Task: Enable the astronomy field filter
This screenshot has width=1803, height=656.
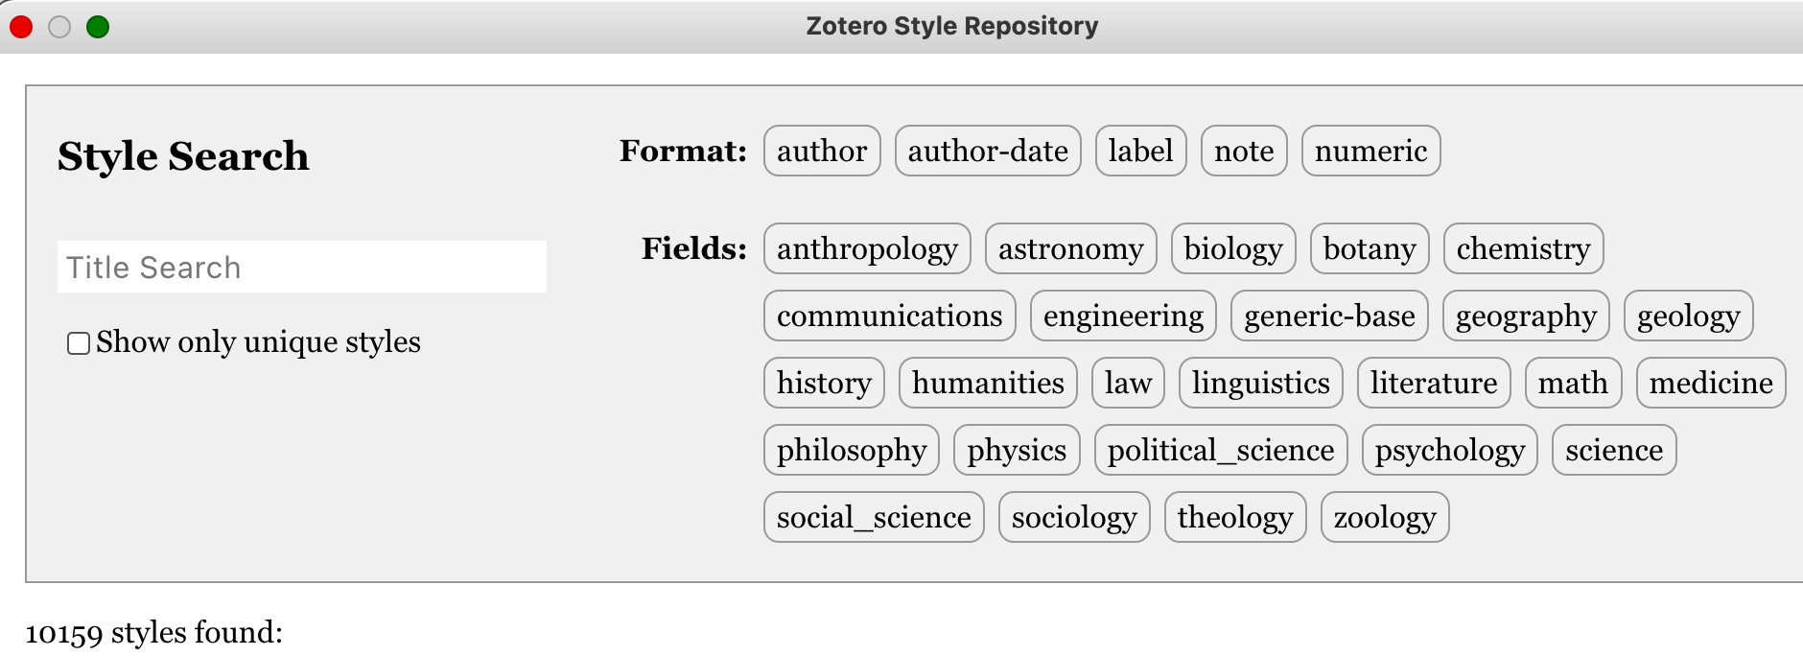Action: pyautogui.click(x=1070, y=248)
